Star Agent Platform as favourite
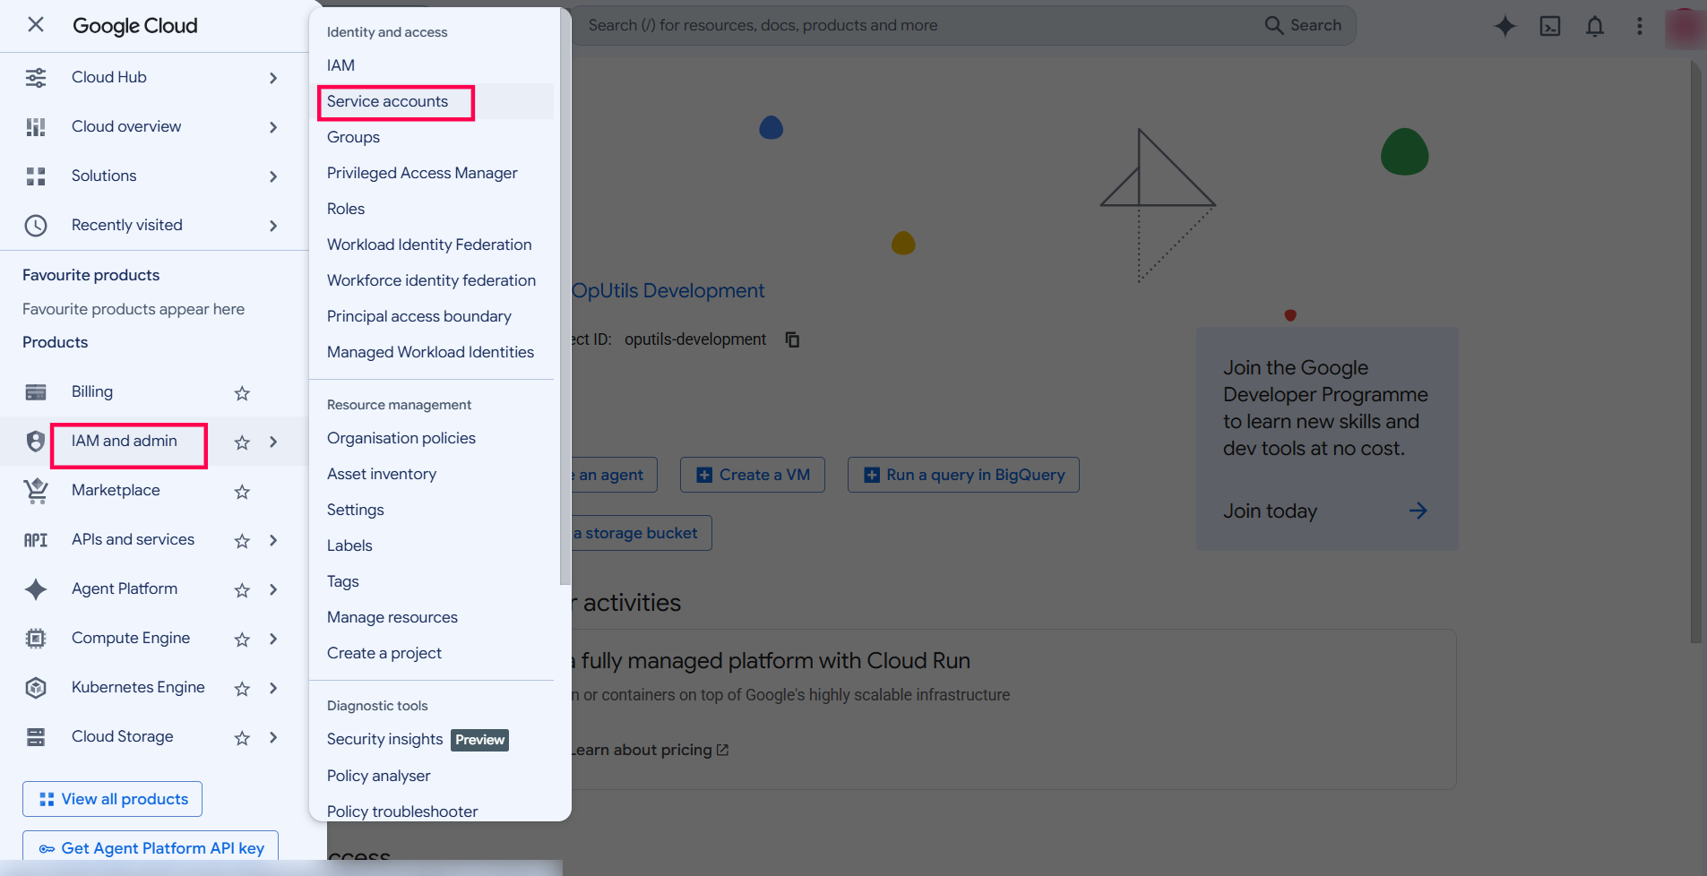 pos(242,589)
